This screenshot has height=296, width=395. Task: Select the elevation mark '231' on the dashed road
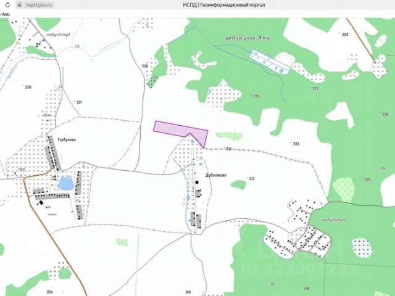point(228,149)
